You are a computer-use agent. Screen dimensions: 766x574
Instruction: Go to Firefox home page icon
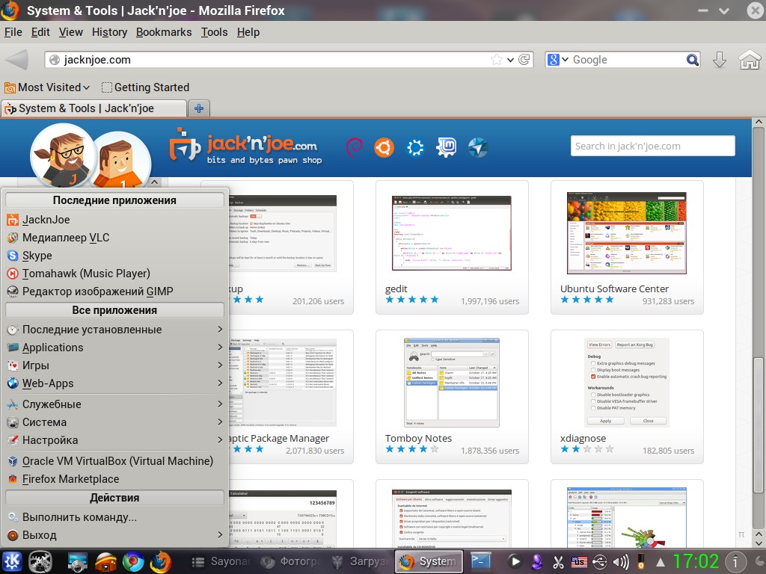point(750,60)
